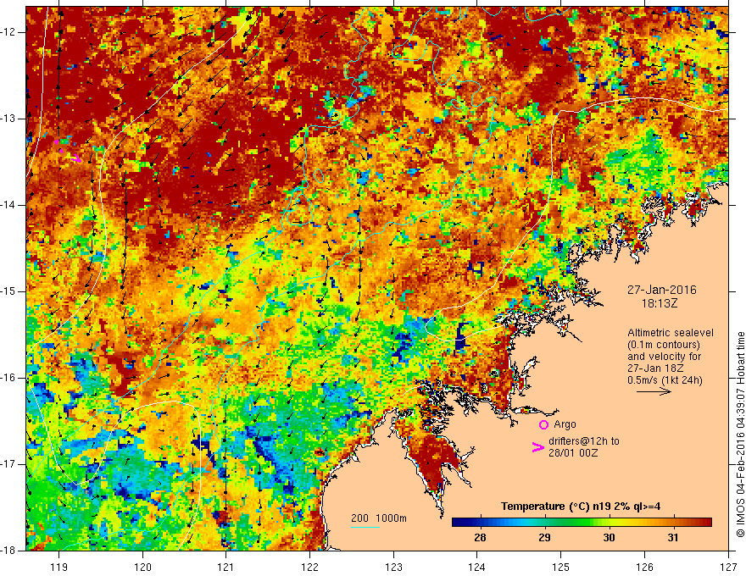
Task: Click the 'and velocity for' text
Action: (664, 357)
